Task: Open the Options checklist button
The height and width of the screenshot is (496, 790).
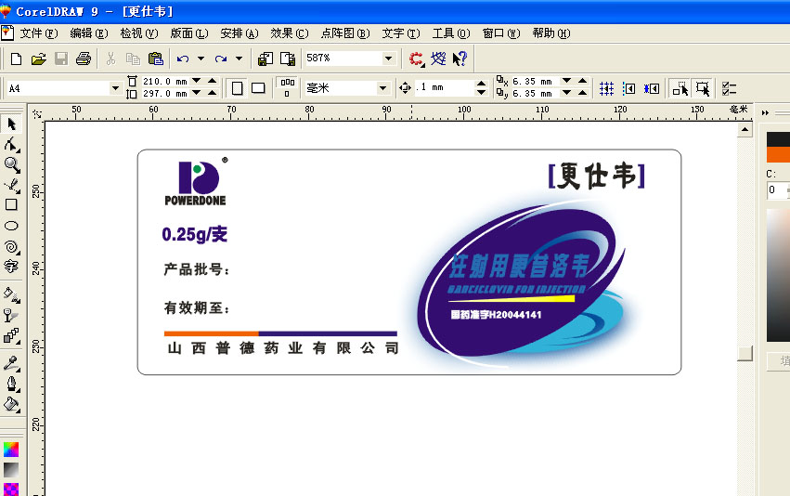Action: click(x=729, y=89)
